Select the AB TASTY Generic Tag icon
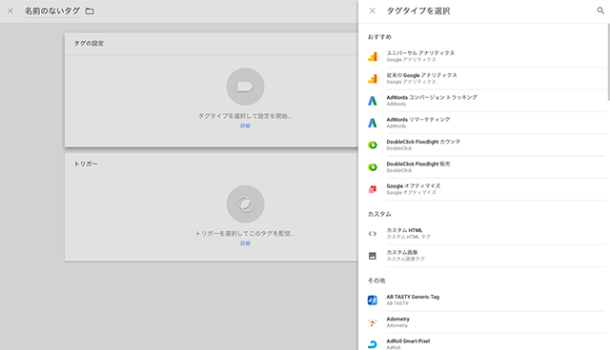This screenshot has width=610, height=350. 373,300
